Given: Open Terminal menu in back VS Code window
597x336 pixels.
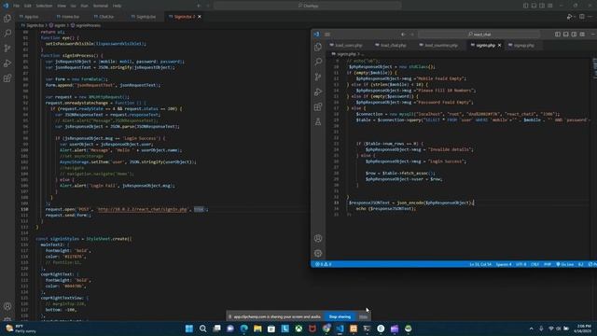Looking at the screenshot, I should pos(101,6).
